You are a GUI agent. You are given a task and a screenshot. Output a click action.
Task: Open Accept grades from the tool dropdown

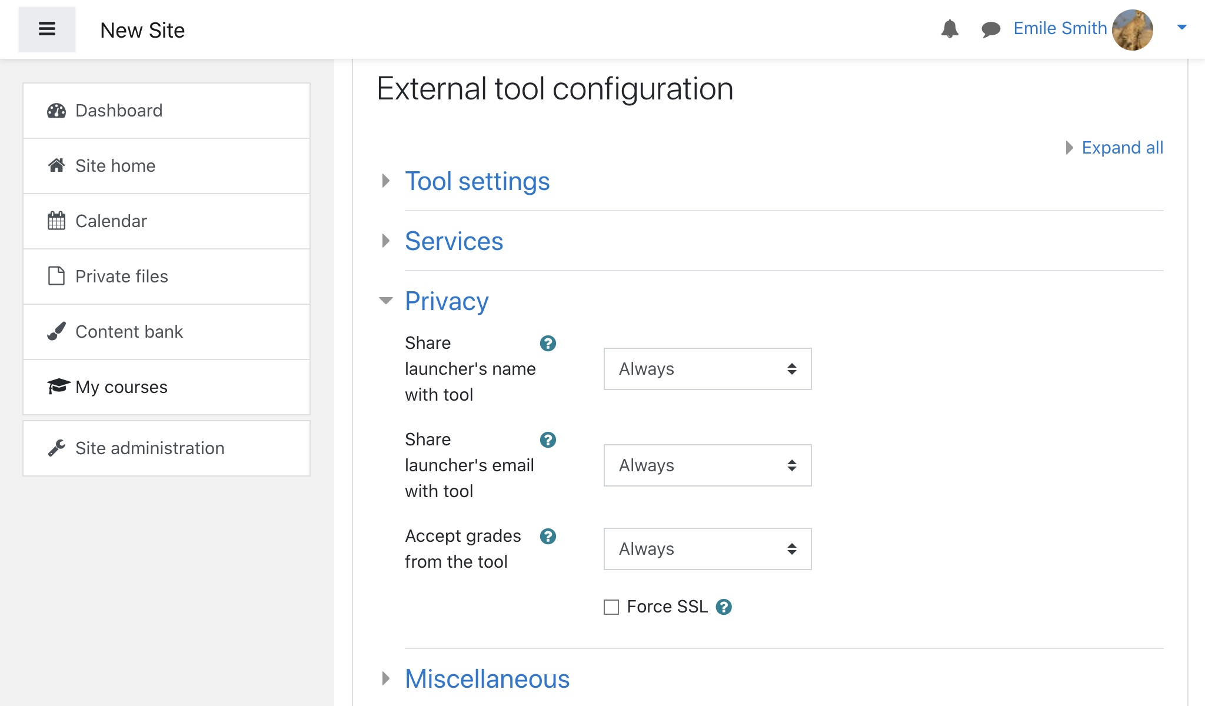click(707, 549)
